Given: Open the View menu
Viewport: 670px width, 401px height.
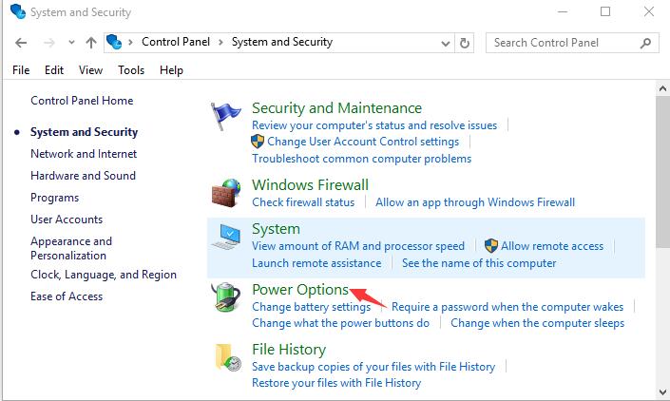Looking at the screenshot, I should (90, 70).
